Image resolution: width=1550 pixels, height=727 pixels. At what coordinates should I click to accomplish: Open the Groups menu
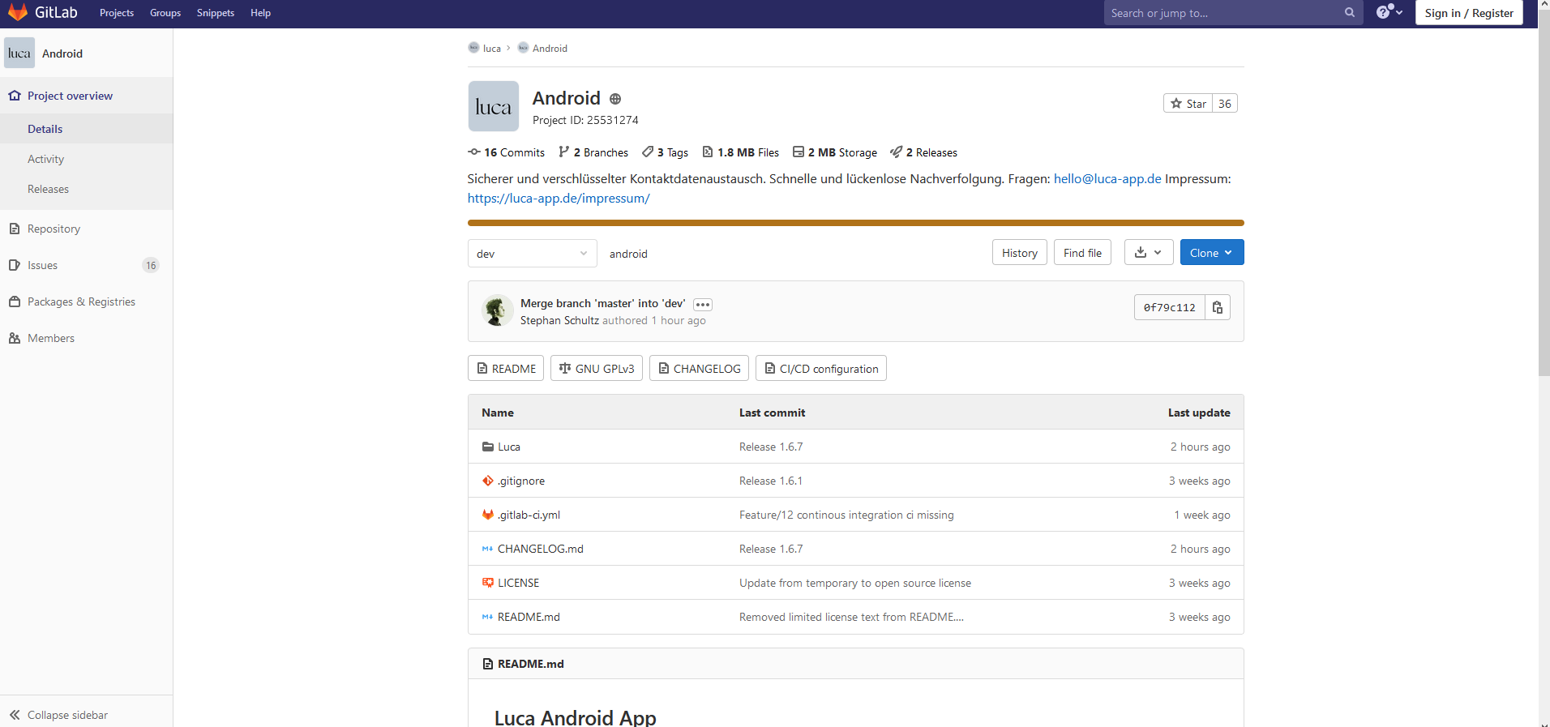pyautogui.click(x=165, y=13)
